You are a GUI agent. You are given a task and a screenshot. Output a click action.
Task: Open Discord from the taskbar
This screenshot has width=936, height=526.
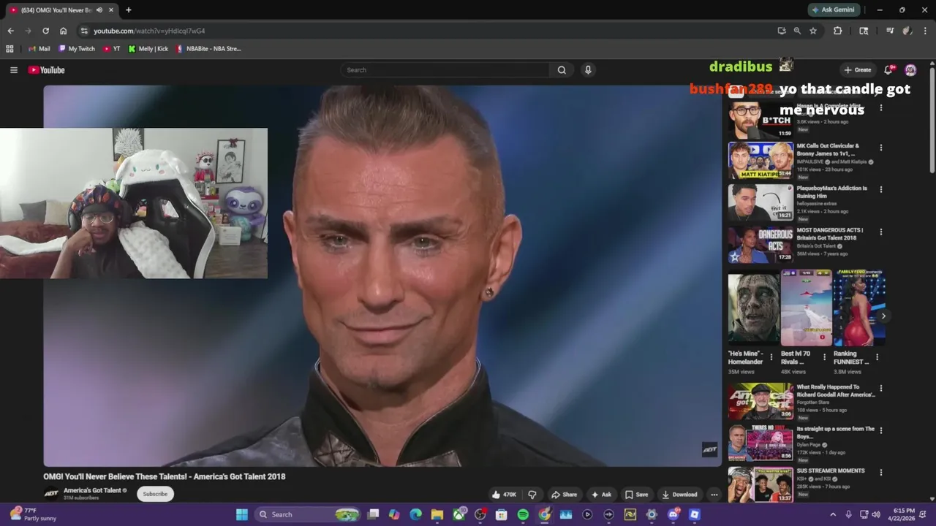point(673,514)
